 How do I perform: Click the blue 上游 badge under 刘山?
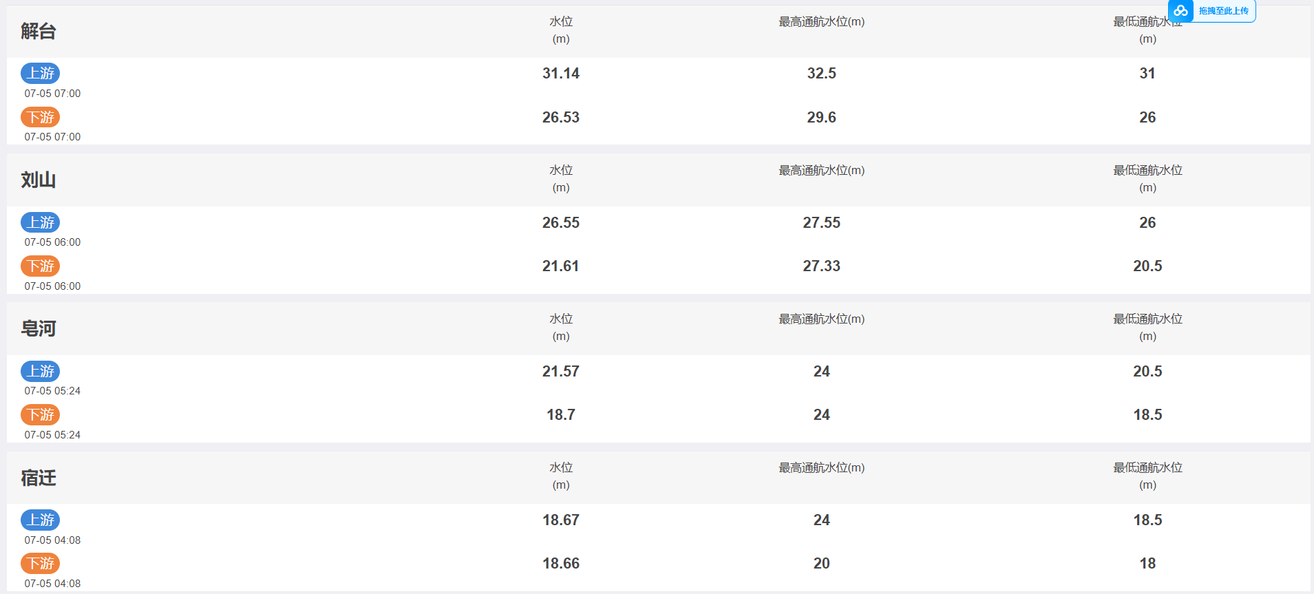(x=41, y=222)
